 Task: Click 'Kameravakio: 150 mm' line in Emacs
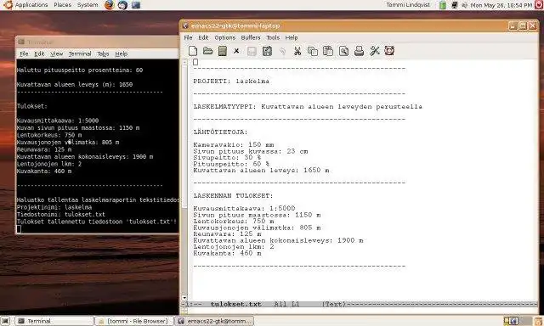(x=234, y=144)
